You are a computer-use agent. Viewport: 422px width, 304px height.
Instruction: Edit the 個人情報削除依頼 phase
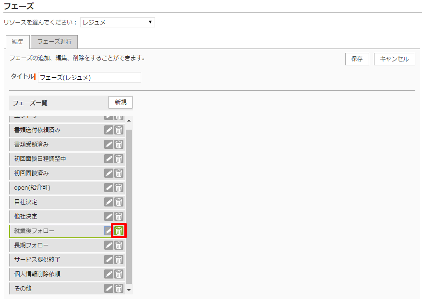[x=109, y=274]
